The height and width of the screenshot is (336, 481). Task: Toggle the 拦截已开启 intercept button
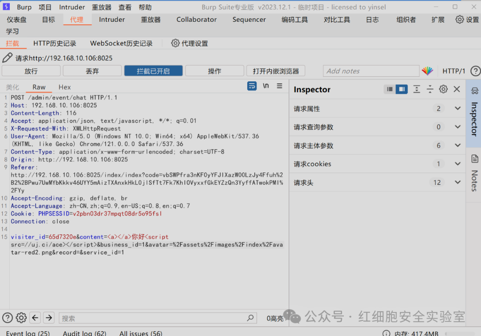point(153,71)
